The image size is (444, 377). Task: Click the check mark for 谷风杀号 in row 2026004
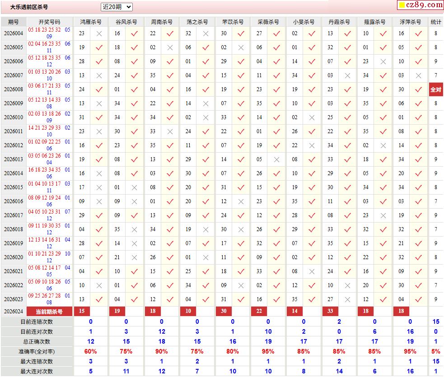pyautogui.click(x=134, y=33)
